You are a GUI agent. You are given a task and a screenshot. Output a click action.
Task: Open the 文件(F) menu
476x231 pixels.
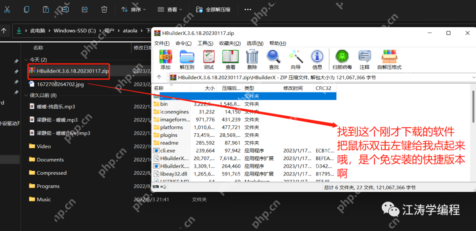click(x=161, y=43)
